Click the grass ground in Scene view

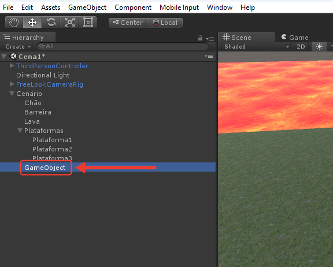tap(275, 198)
